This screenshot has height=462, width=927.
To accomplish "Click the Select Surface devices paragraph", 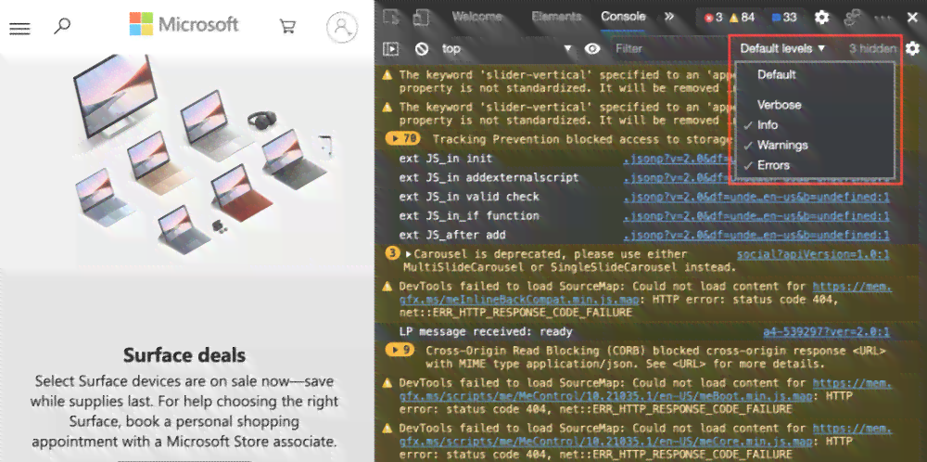I will 184,411.
